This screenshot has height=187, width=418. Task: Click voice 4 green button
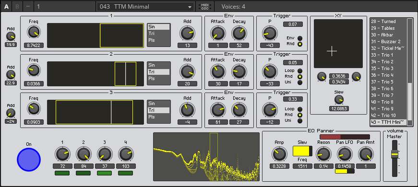(126, 173)
